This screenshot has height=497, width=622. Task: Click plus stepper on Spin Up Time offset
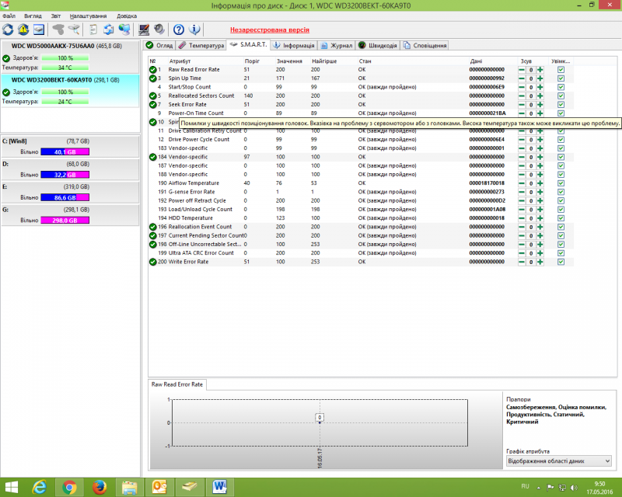click(539, 78)
